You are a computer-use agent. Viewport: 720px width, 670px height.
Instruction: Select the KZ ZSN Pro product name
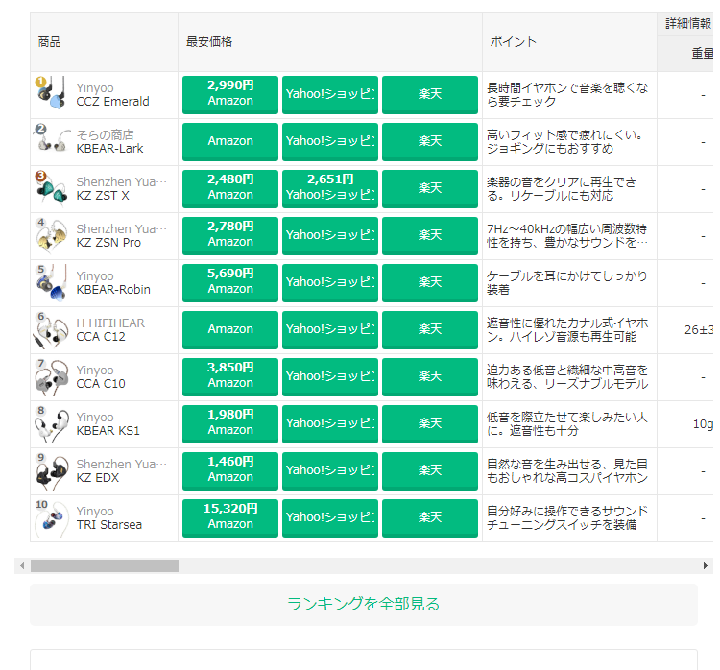[x=108, y=243]
